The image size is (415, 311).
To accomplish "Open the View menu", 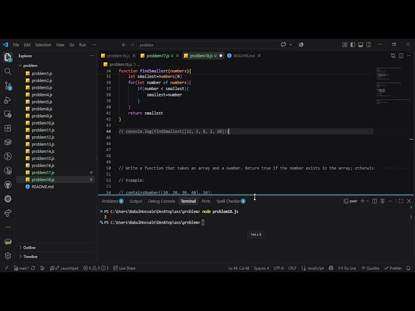I will tap(60, 45).
